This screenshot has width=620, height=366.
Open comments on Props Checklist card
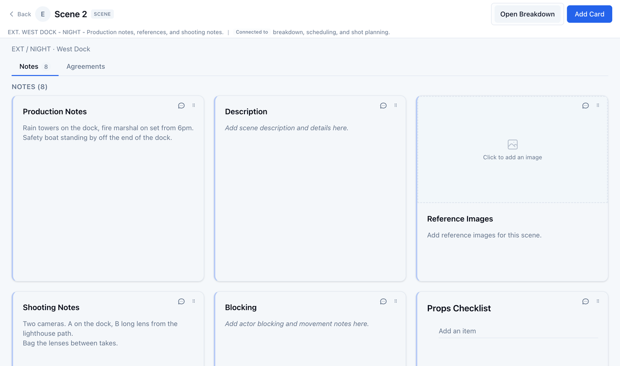[x=585, y=301]
